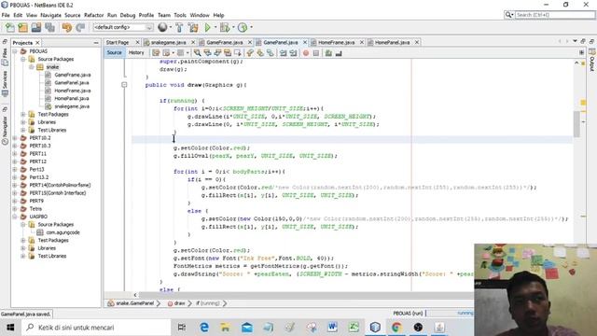Viewport: 597px width, 336px height.
Task: Click the Last Edit icon in editor toolbar
Action: point(156,53)
